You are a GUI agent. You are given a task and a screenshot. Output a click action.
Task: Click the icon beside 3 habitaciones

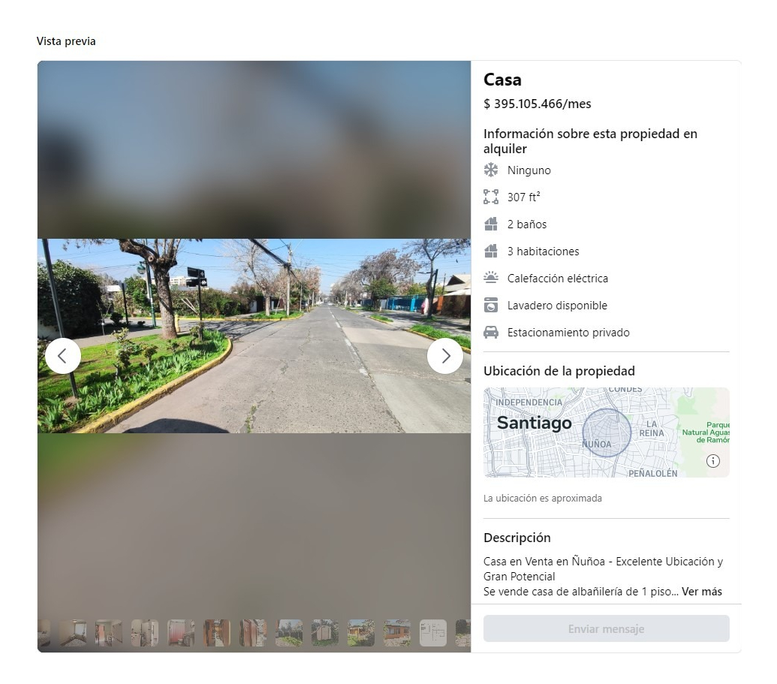tap(491, 251)
